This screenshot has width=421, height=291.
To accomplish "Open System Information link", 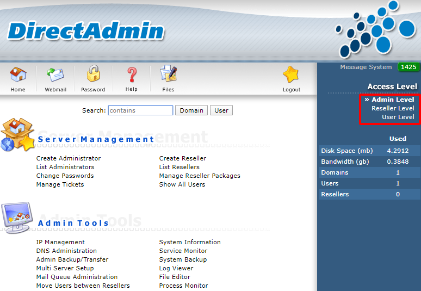I will tap(190, 242).
